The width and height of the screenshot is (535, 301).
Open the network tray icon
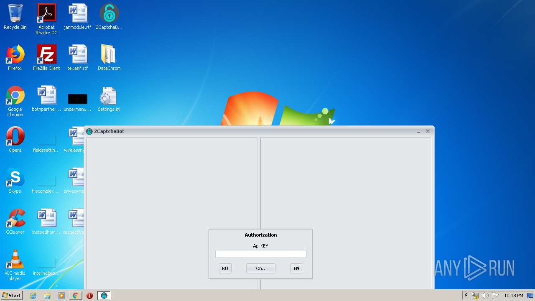(475, 296)
